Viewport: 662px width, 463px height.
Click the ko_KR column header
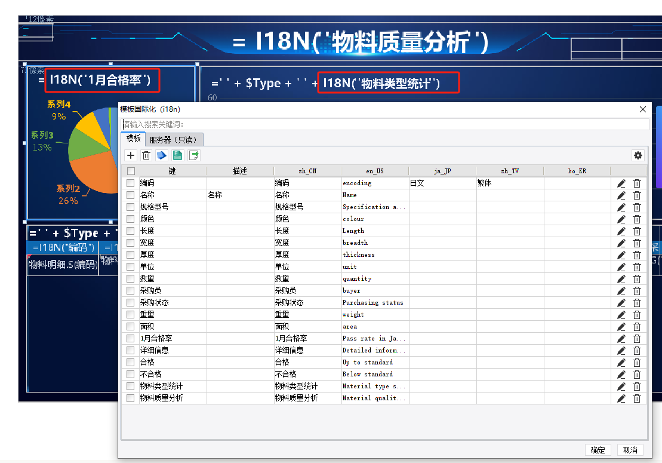coord(577,171)
